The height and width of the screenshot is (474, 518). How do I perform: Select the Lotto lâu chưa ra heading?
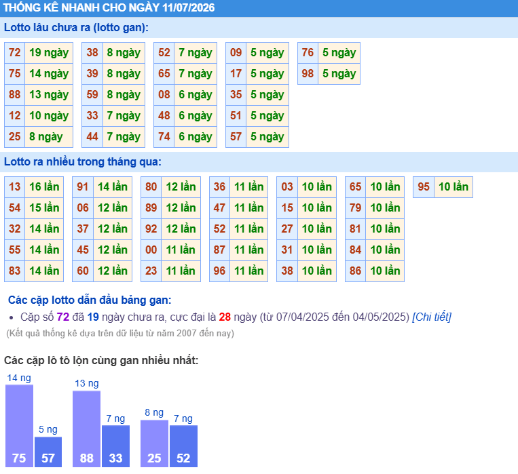[x=76, y=27]
